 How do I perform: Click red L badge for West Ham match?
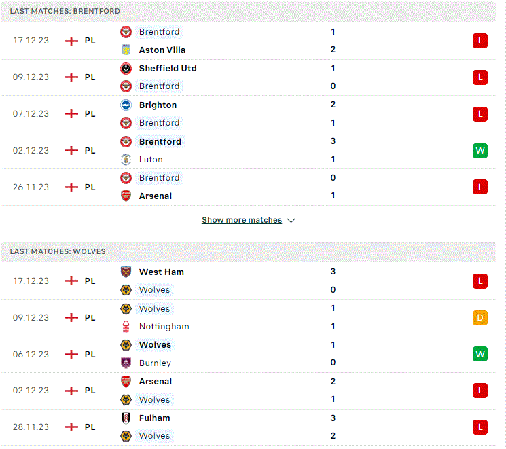(x=480, y=281)
